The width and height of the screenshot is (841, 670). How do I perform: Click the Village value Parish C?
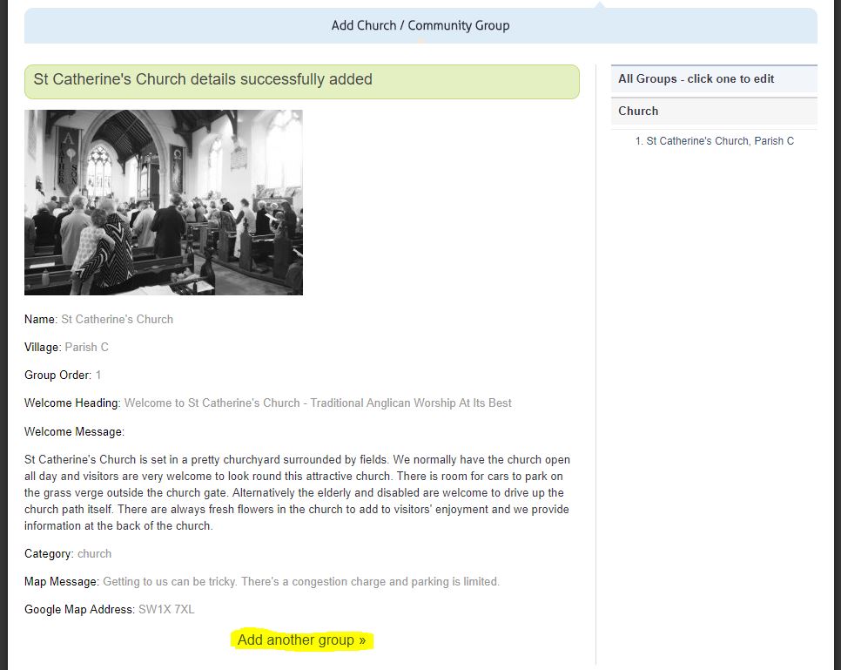tap(87, 347)
